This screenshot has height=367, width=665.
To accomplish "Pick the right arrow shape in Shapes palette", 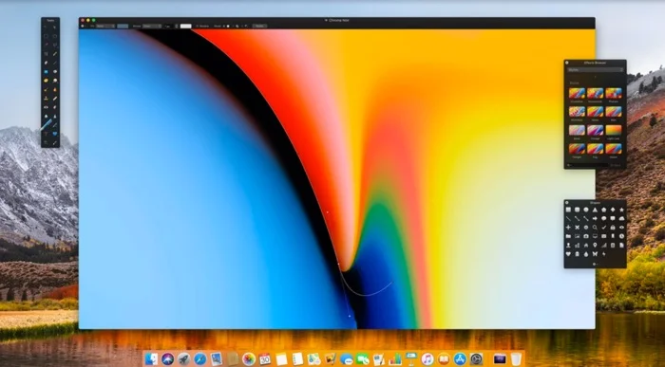I will click(595, 218).
